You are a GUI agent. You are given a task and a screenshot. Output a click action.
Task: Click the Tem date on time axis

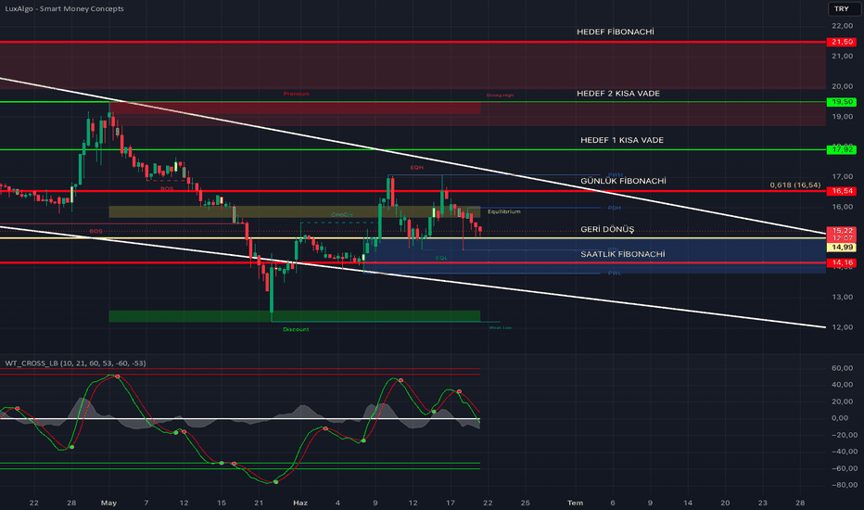[576, 503]
